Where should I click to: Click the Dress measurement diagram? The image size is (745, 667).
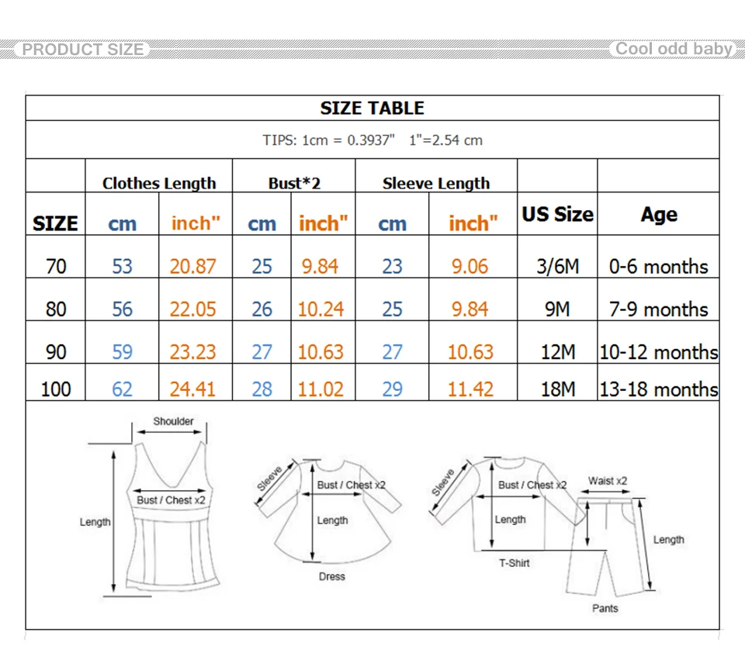(x=329, y=520)
